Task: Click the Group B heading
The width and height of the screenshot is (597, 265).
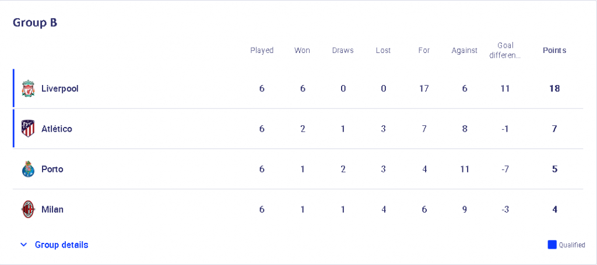Action: pyautogui.click(x=35, y=23)
